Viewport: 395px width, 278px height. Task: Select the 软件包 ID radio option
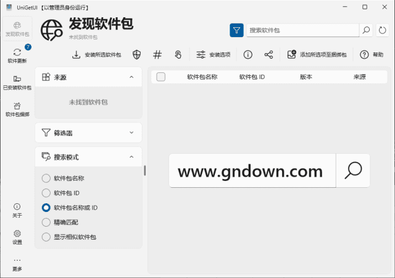click(x=60, y=193)
